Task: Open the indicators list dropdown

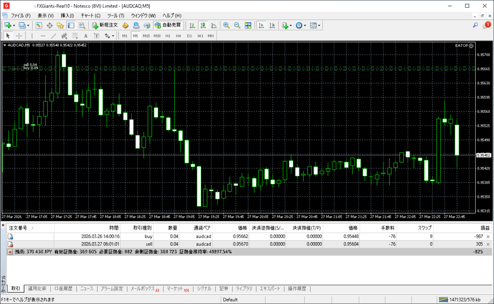Action: (x=287, y=25)
